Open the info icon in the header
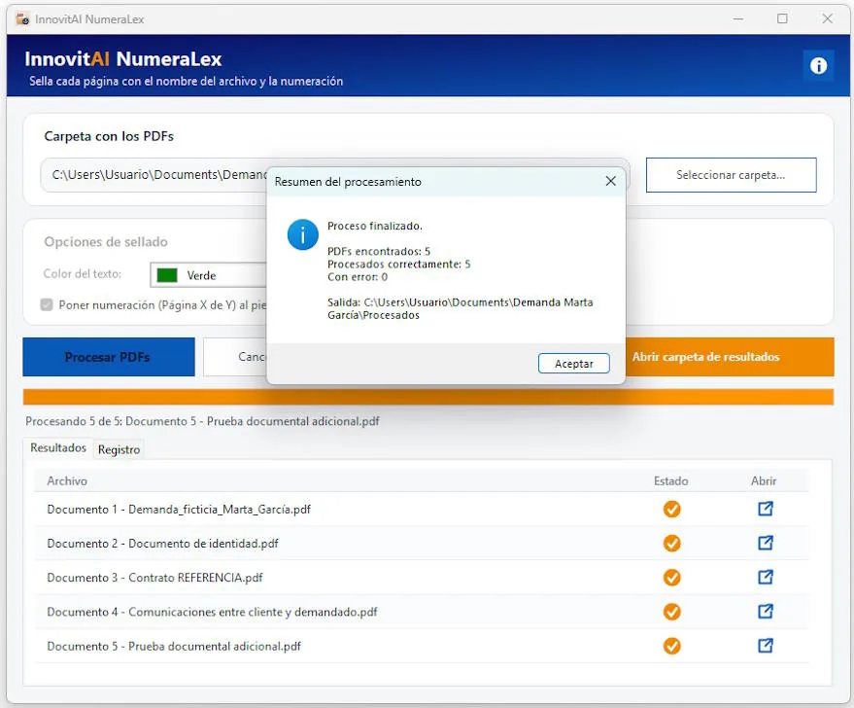Screen dimensions: 854x708 pyautogui.click(x=818, y=65)
